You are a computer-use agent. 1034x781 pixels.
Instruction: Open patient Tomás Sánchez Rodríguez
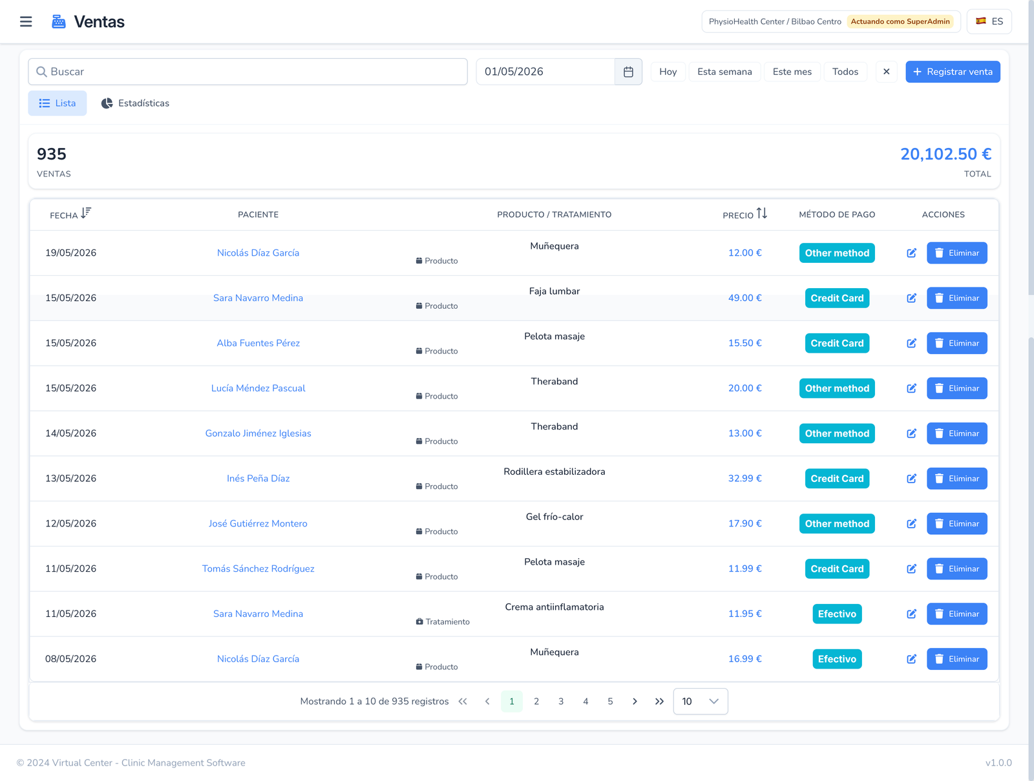coord(258,569)
